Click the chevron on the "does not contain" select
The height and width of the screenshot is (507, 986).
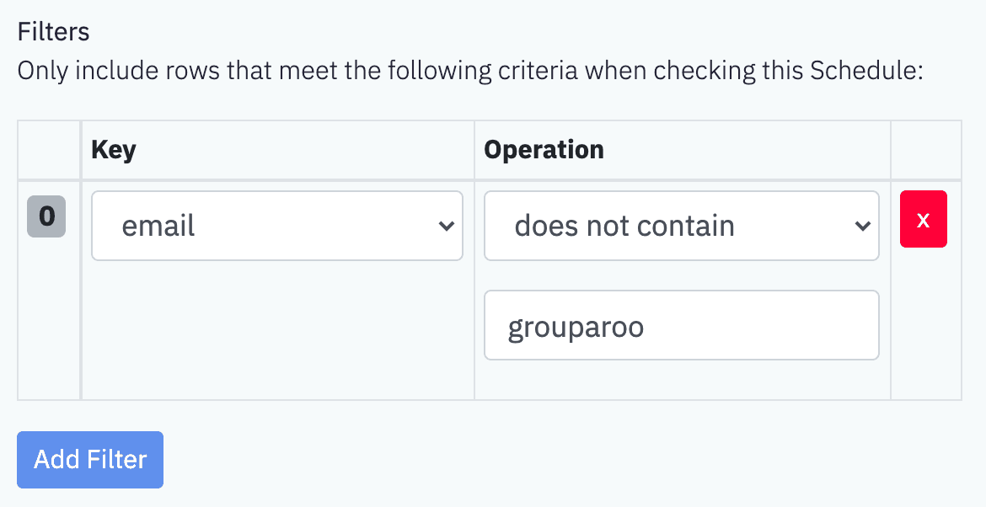tap(863, 226)
